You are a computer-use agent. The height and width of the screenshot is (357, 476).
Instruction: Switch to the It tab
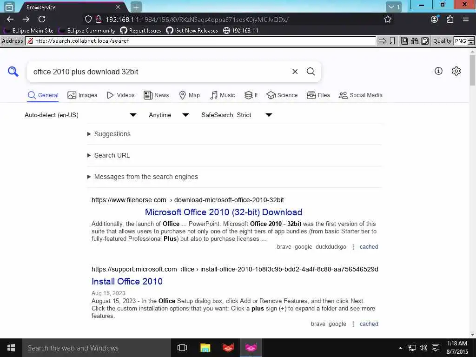(x=251, y=95)
